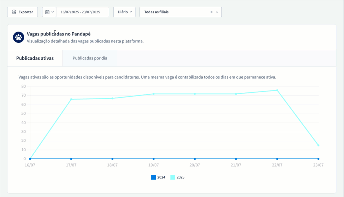Click the 2025 data point at 17/07
The image size is (344, 197).
[x=71, y=99]
